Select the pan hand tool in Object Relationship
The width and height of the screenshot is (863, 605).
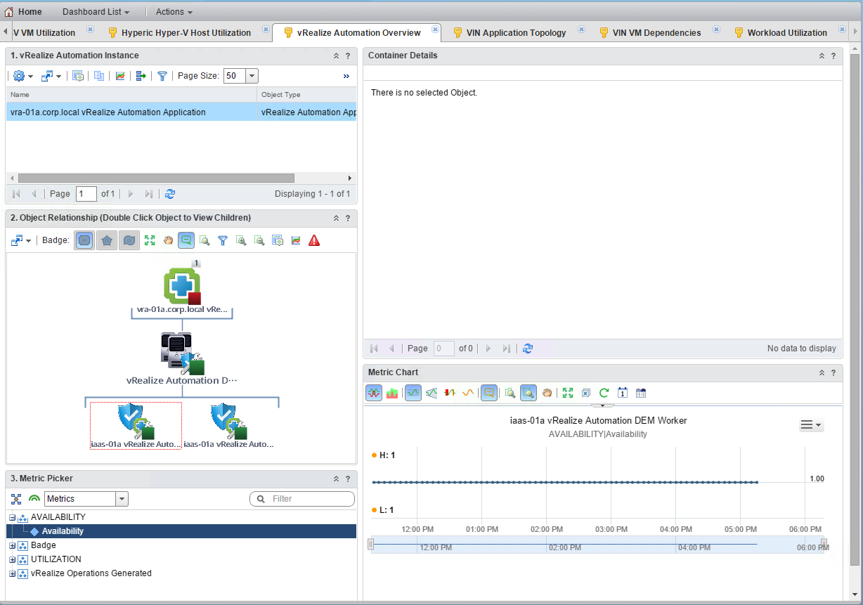(x=168, y=240)
